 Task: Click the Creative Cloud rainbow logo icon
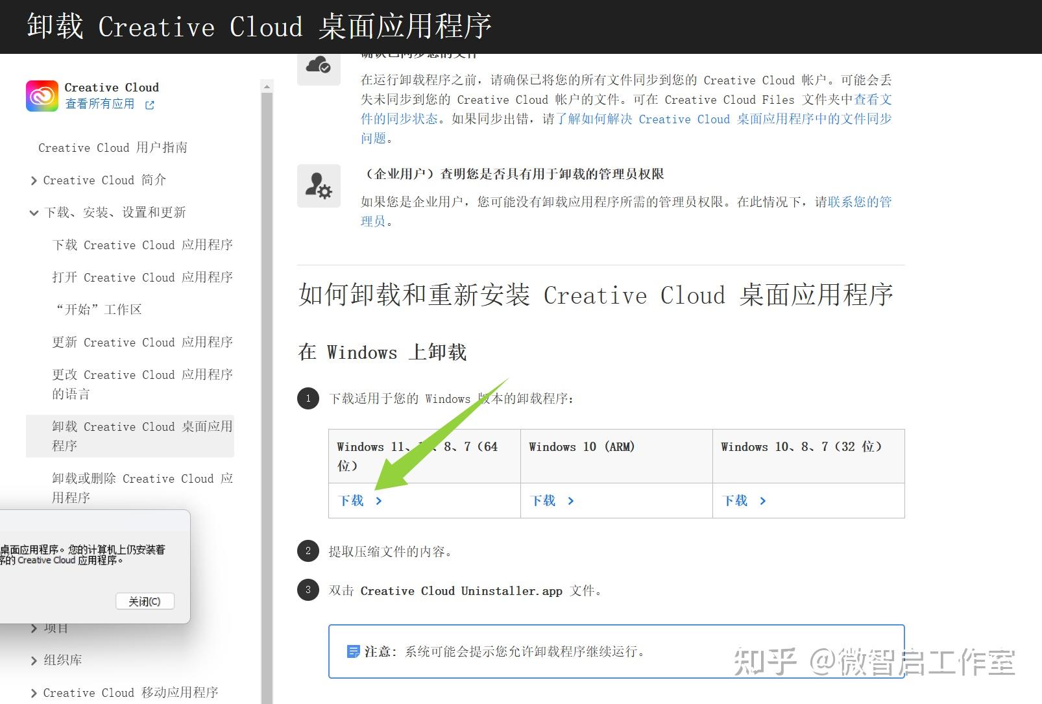coord(42,96)
